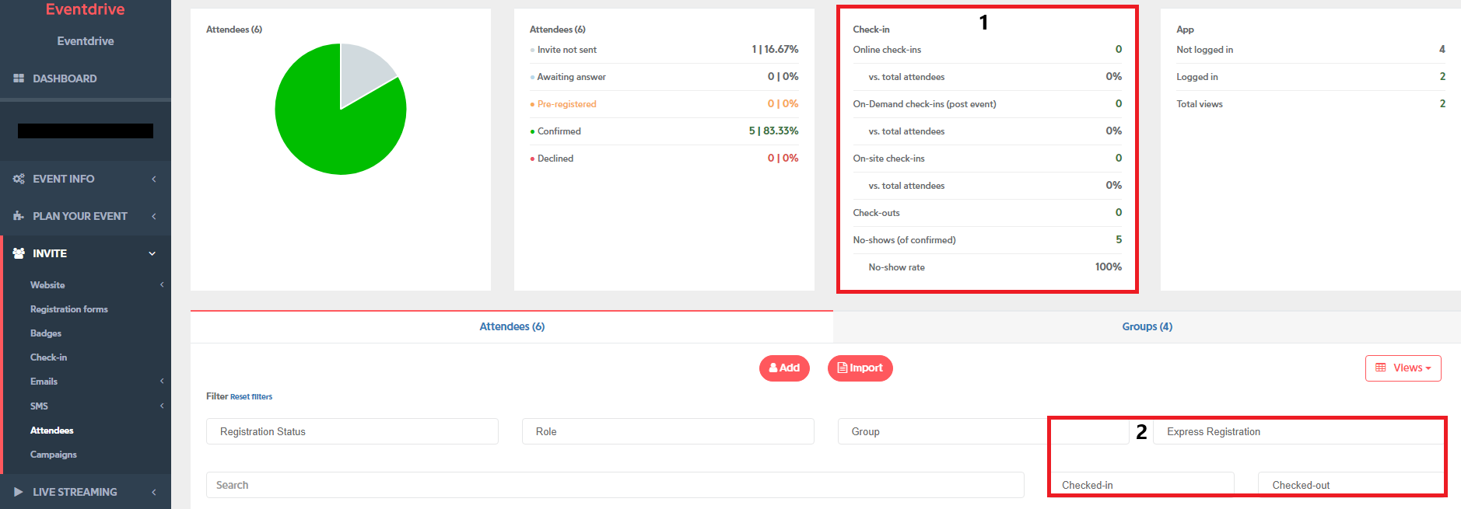Click the 'Logged in' label
The width and height of the screenshot is (1461, 509).
coord(1197,77)
